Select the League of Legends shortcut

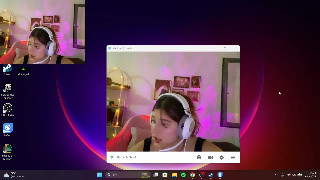pos(8,152)
